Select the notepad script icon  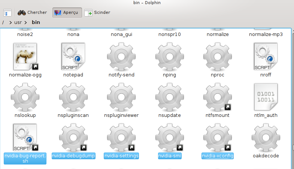pyautogui.click(x=73, y=57)
